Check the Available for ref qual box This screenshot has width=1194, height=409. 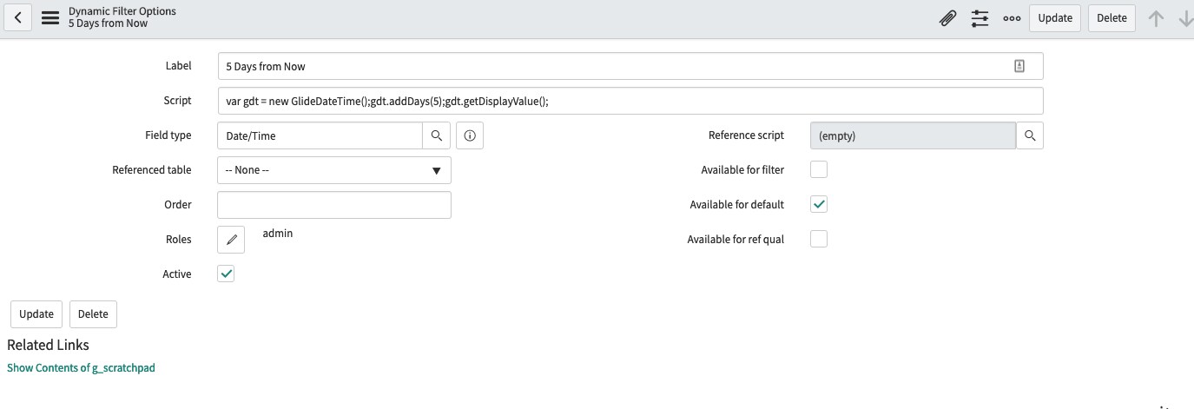[819, 240]
